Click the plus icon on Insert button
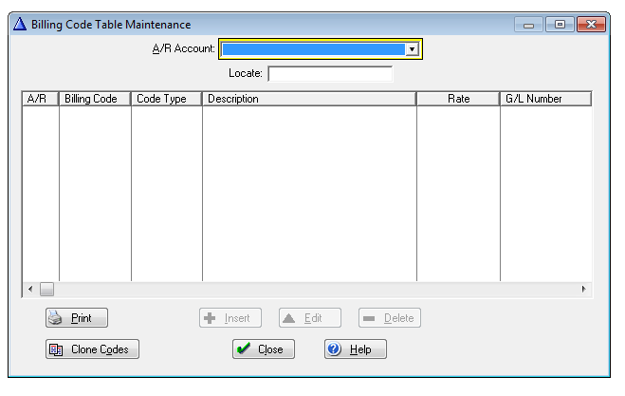This screenshot has height=396, width=625. coord(211,318)
